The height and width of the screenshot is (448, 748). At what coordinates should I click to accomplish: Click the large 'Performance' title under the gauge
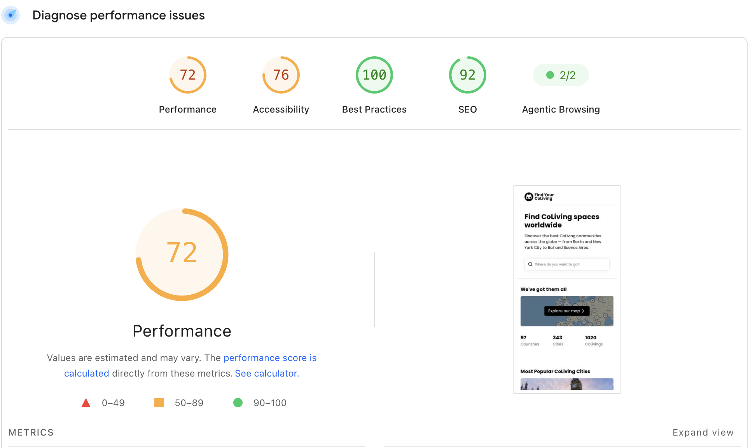point(182,331)
